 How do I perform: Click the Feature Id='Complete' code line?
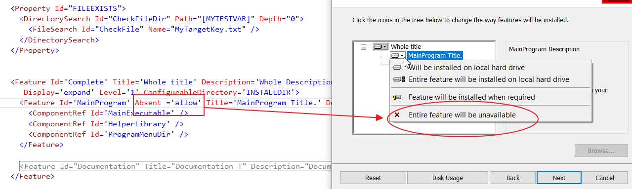click(171, 82)
